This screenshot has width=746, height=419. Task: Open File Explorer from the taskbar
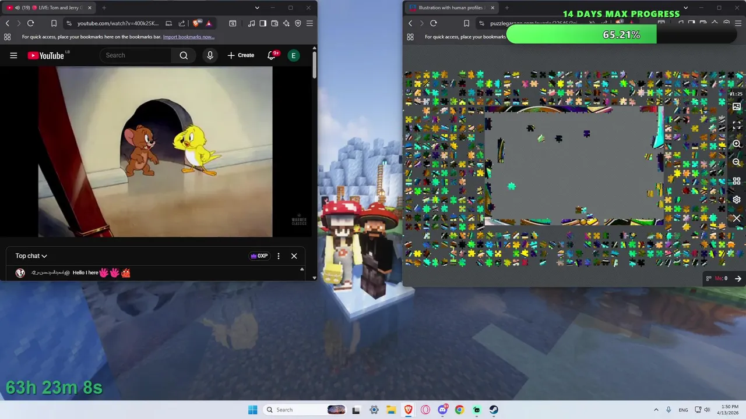click(x=391, y=410)
